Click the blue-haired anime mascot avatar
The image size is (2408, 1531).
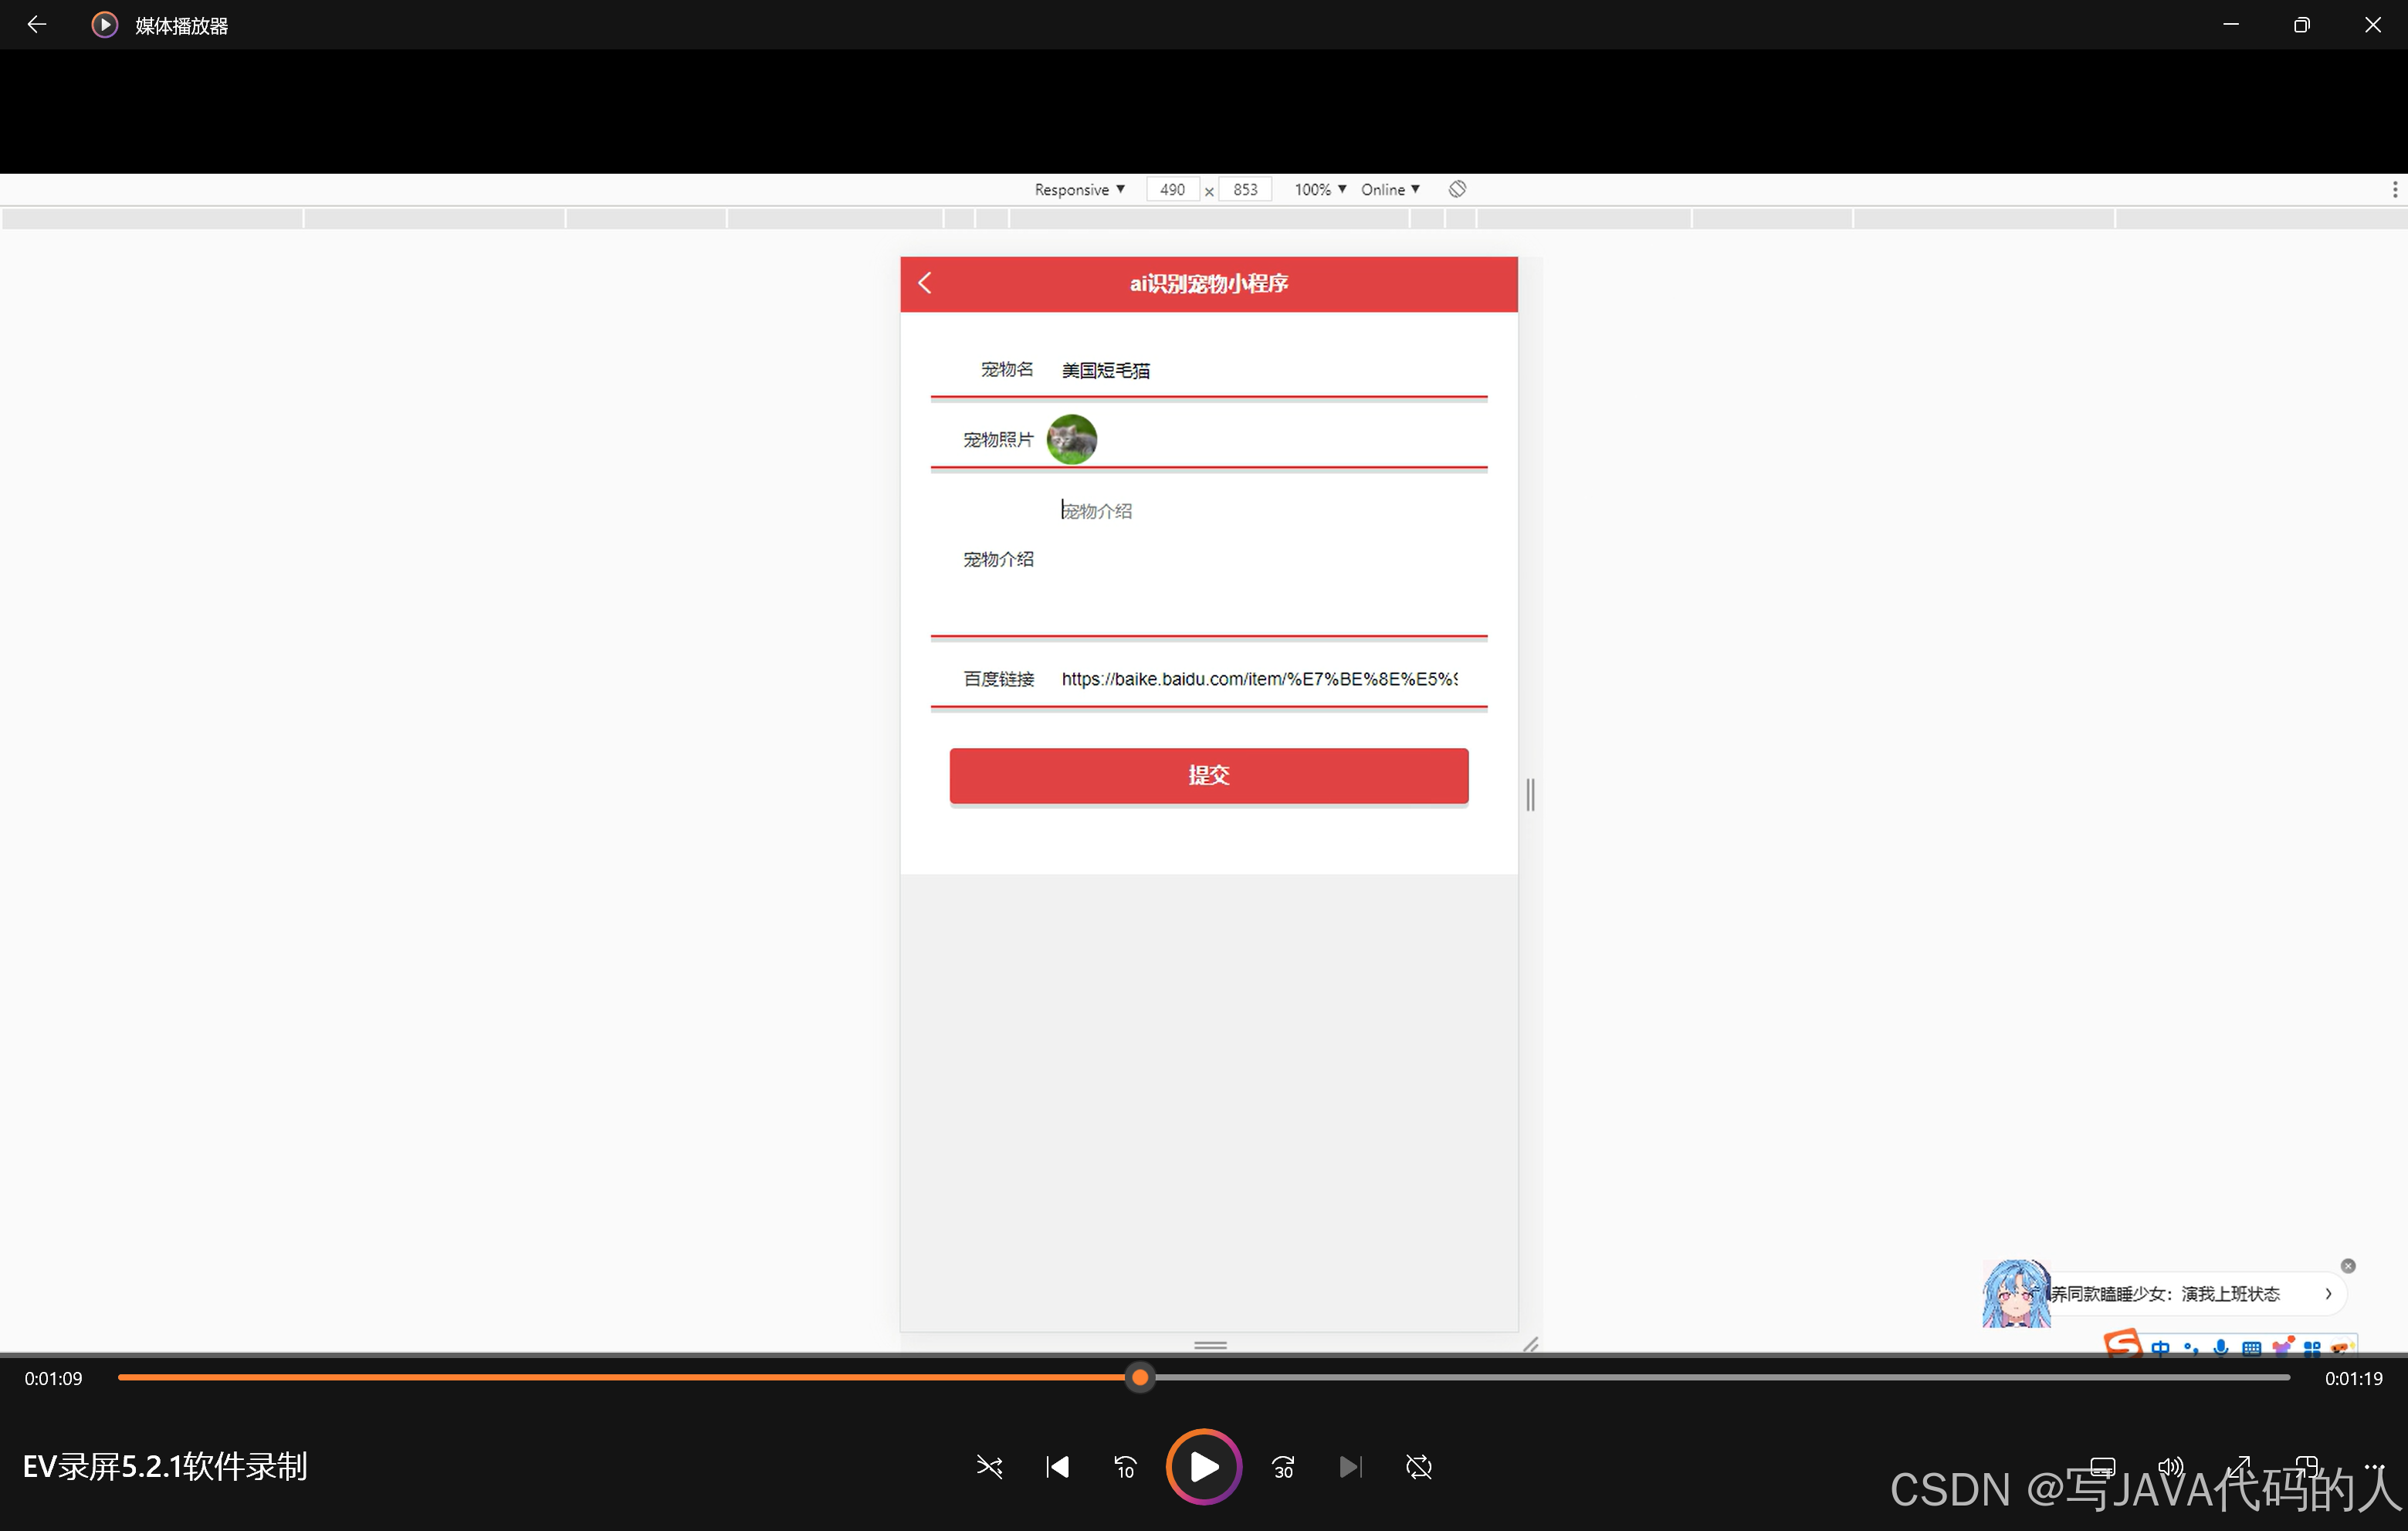point(2015,1293)
